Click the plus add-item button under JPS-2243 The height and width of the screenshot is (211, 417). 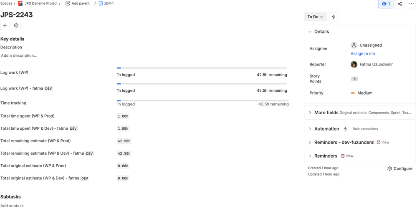(x=5, y=25)
